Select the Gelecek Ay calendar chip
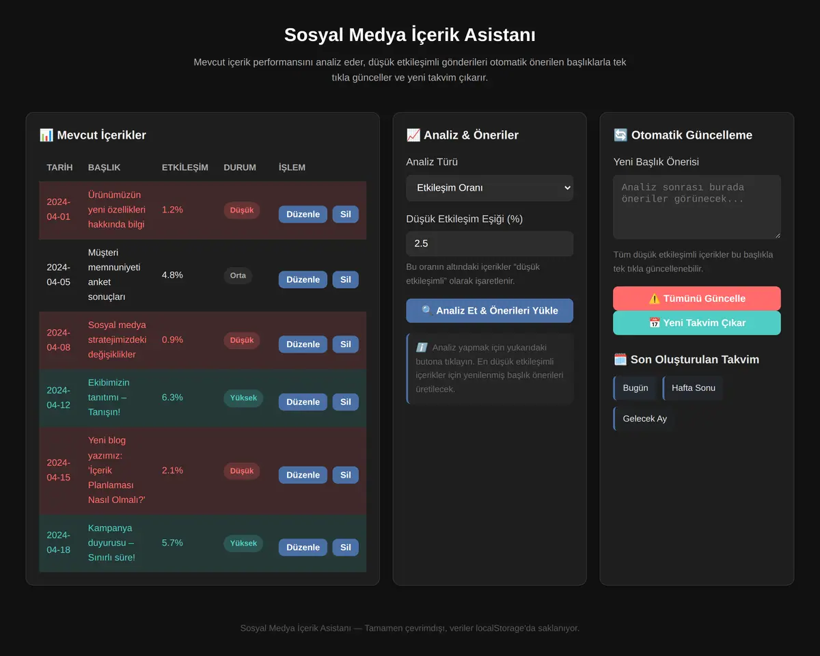The width and height of the screenshot is (820, 656). [644, 419]
